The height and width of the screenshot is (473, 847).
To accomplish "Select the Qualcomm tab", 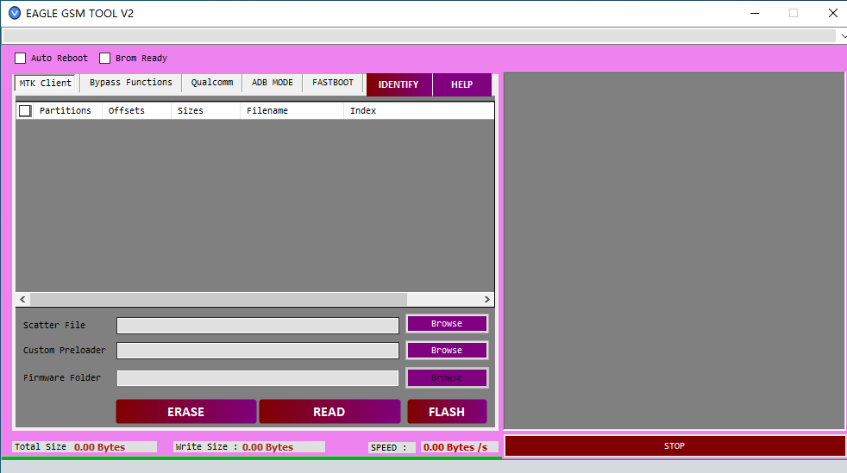I will click(x=212, y=83).
